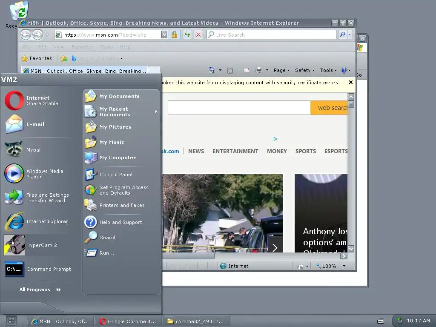The width and height of the screenshot is (436, 327).
Task: Open the SPORTS section link
Action: (x=306, y=151)
